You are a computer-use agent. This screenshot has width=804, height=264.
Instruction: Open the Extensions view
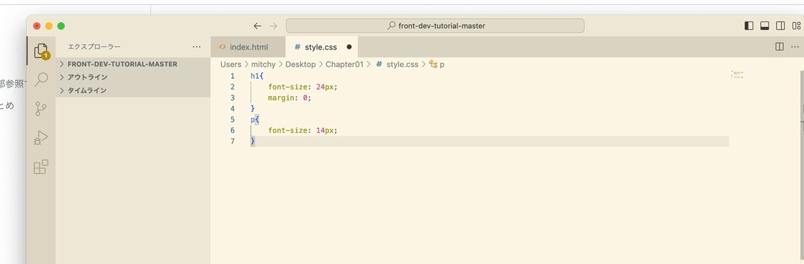point(41,166)
